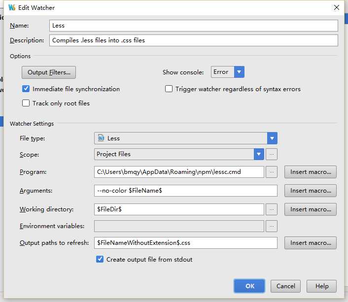Insert macro for Working directory
348x302 pixels.
coord(311,209)
